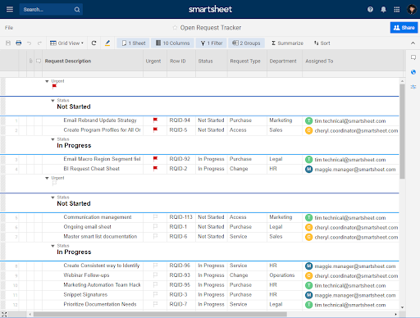Image resolution: width=420 pixels, height=318 pixels.
Task: Select the Prioritize Documentation Needs cell
Action: pyautogui.click(x=100, y=304)
